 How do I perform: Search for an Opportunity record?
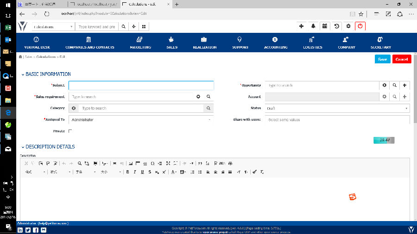tap(394, 85)
